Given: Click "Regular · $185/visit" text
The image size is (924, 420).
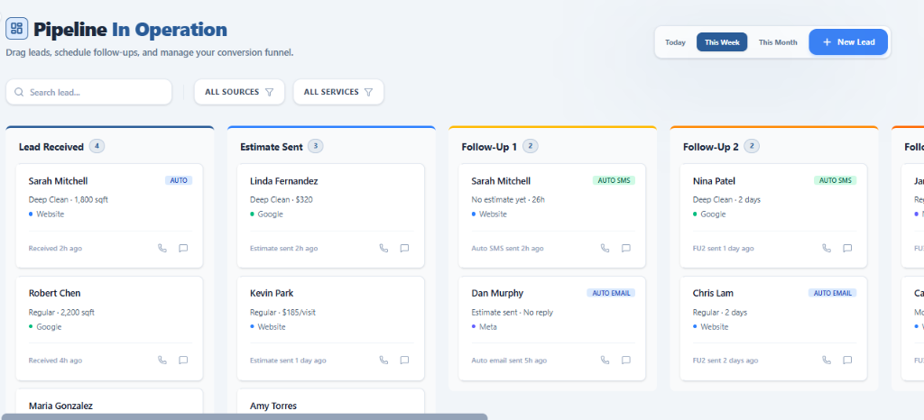Looking at the screenshot, I should click(282, 313).
